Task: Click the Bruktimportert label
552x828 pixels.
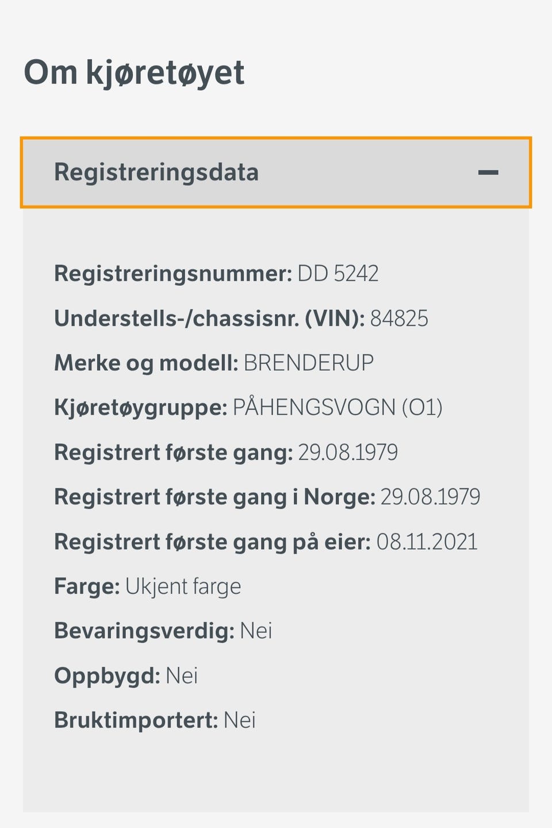Action: (136, 720)
